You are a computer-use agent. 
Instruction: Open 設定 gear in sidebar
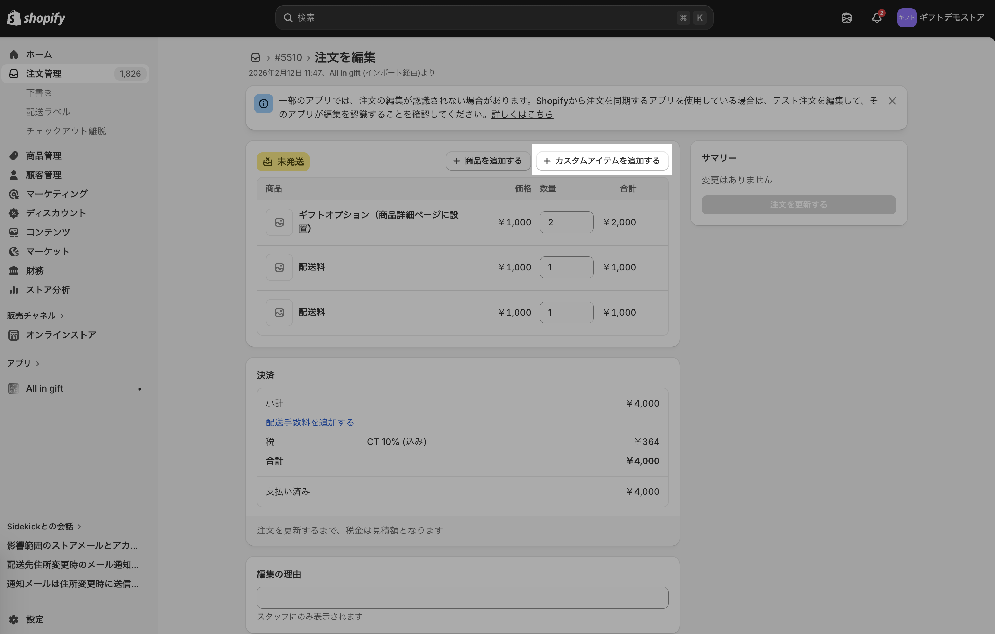pos(14,619)
